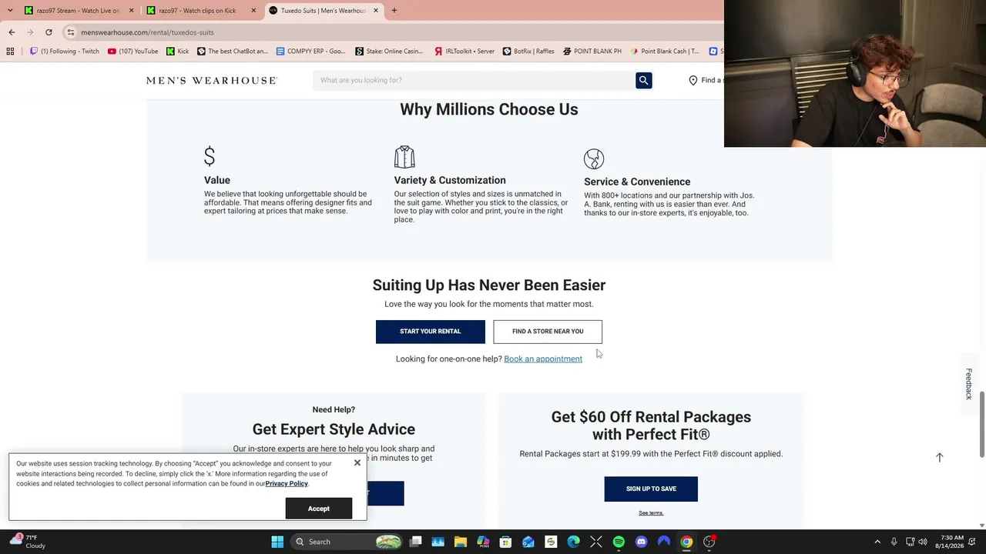Click the microphone icon in the system tray

[x=894, y=542]
